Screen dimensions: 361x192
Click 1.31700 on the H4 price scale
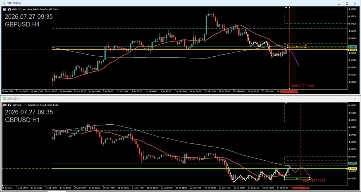pos(353,82)
